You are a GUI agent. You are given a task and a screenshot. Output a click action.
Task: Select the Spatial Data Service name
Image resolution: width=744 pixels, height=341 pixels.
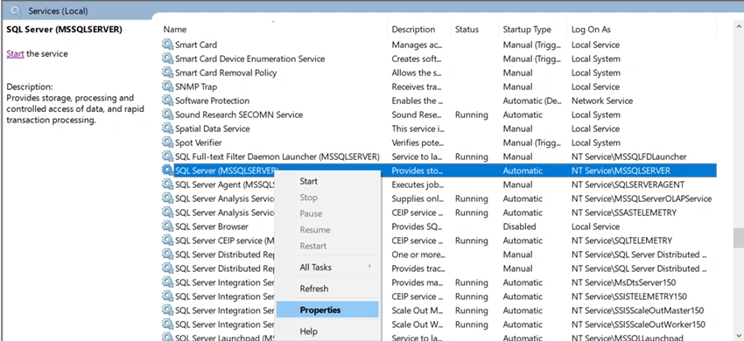(x=212, y=129)
